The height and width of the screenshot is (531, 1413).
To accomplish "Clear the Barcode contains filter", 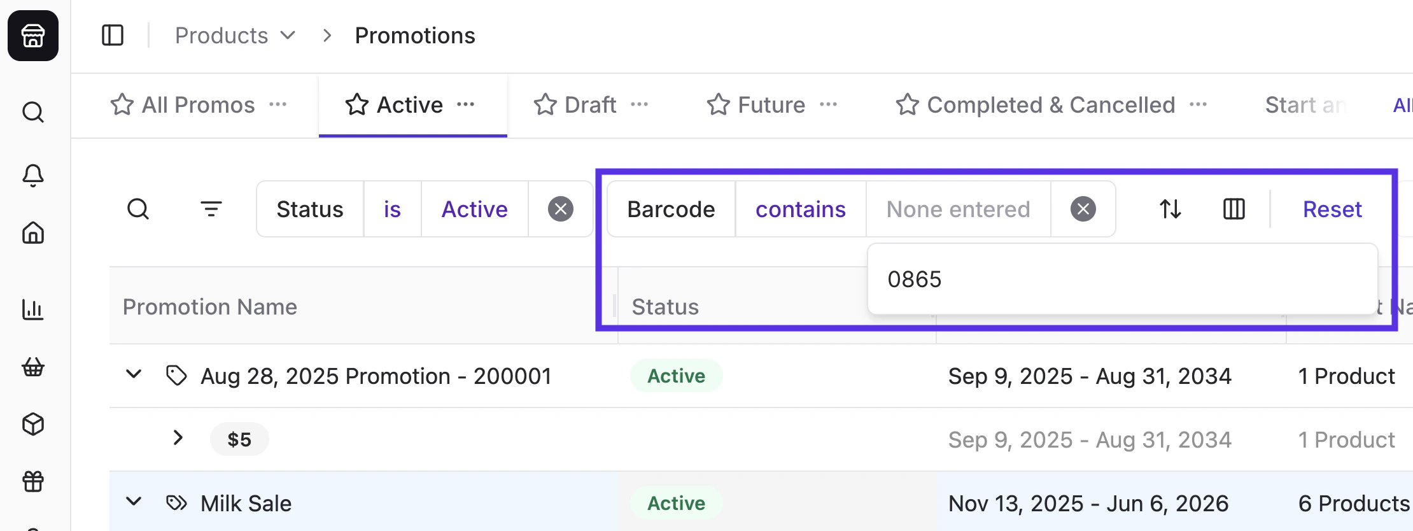I will tap(1083, 209).
